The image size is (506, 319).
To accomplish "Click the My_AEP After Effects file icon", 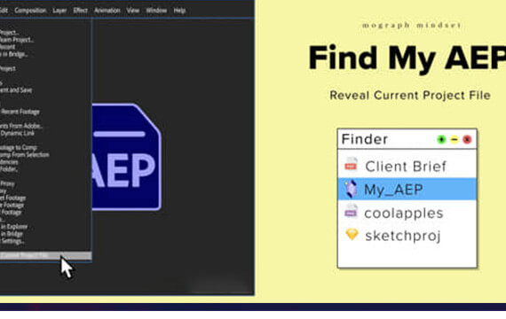I will 351,189.
